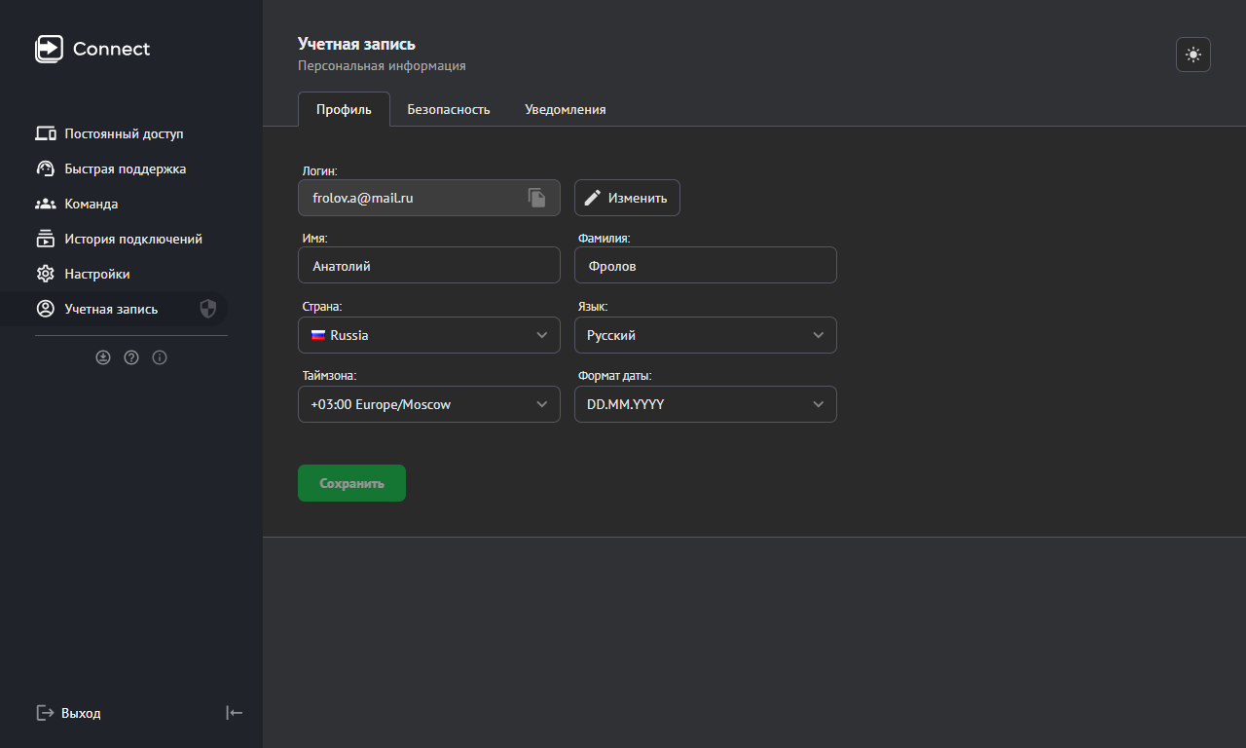Expand the Страна dropdown showing Russia

point(429,335)
